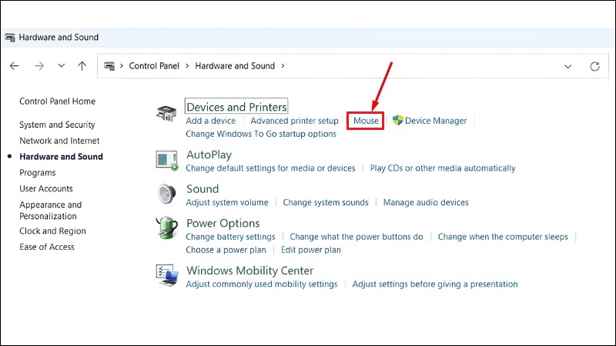Image resolution: width=616 pixels, height=346 pixels.
Task: Open Device Manager link
Action: pos(436,121)
